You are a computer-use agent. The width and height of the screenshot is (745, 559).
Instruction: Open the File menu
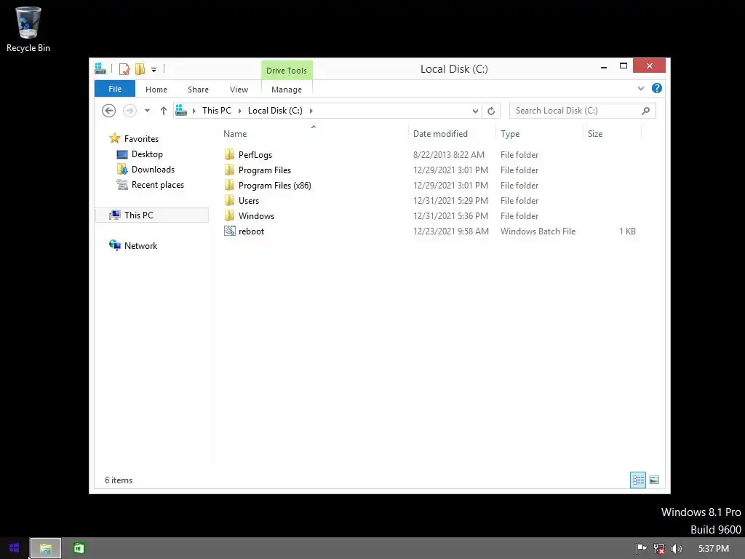[x=115, y=89]
